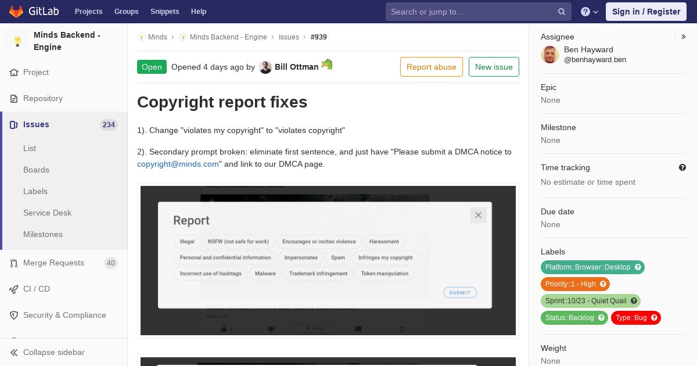Click the Merge Requests count badge 40
The height and width of the screenshot is (366, 697).
point(110,263)
